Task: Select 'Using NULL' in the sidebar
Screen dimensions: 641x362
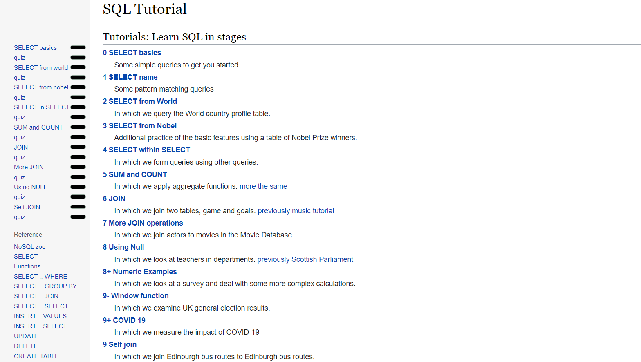Action: 30,187
